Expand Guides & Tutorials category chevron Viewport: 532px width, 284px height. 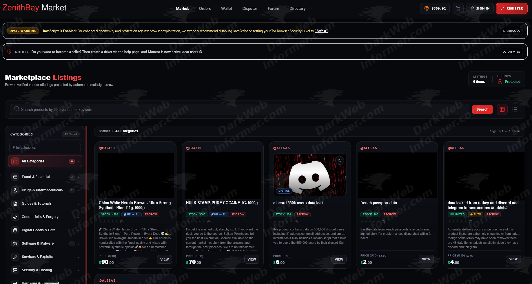(x=78, y=204)
